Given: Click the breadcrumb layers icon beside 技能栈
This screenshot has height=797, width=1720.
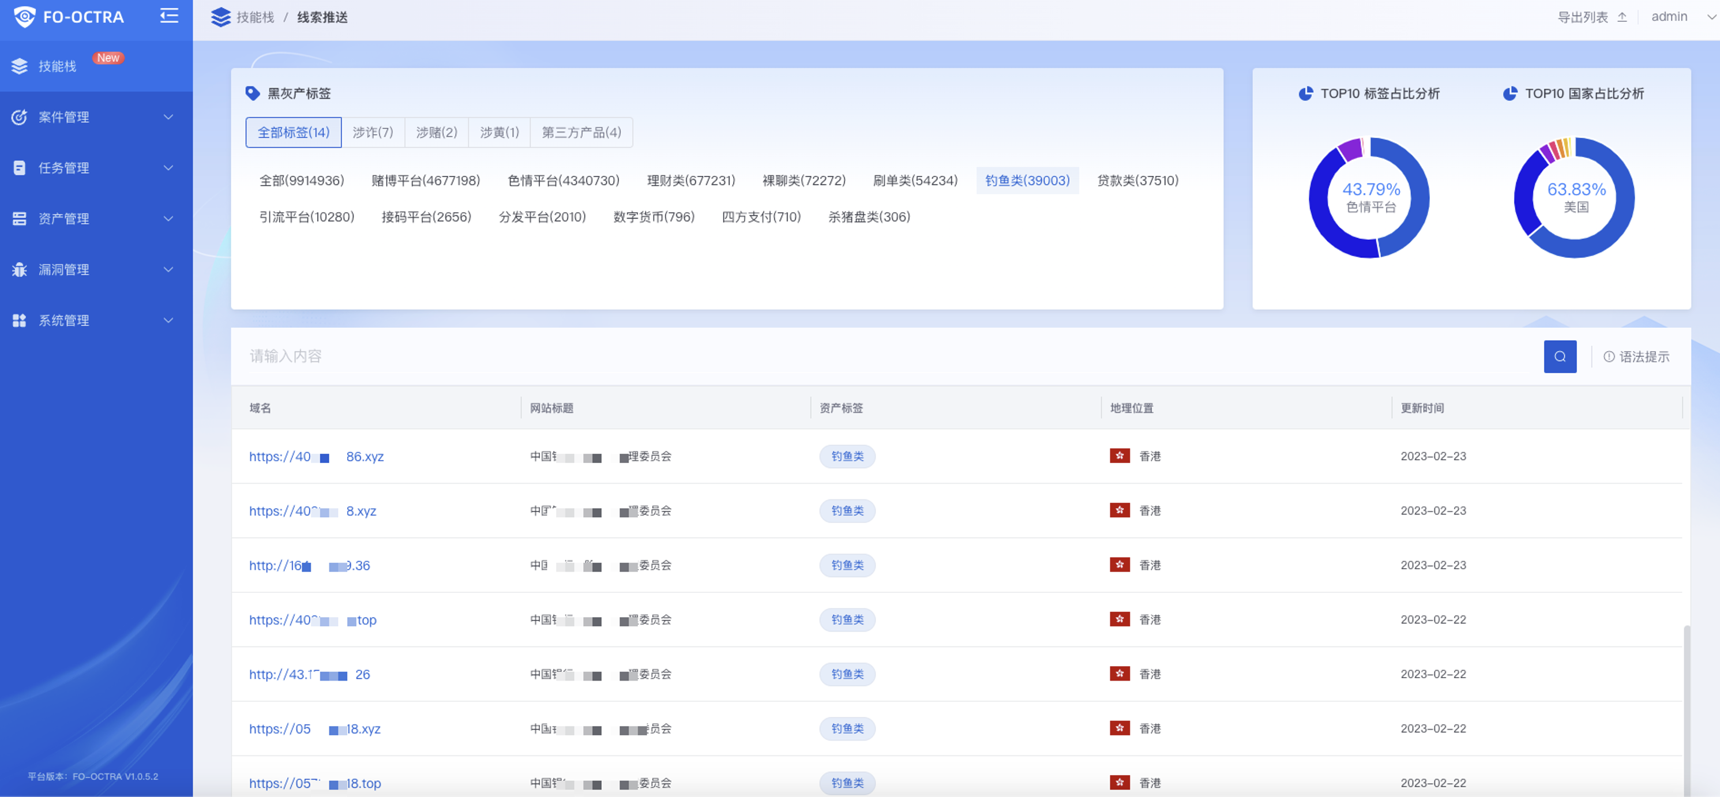Looking at the screenshot, I should pyautogui.click(x=220, y=17).
